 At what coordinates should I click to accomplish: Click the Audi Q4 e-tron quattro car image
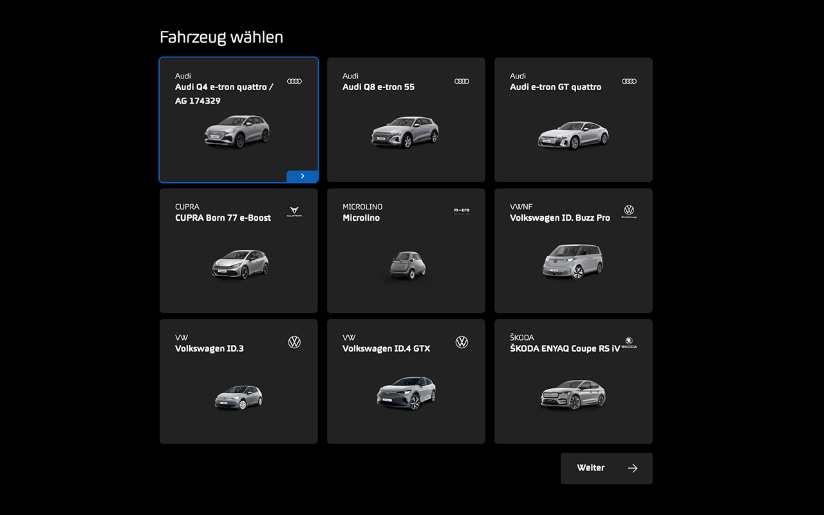[238, 131]
